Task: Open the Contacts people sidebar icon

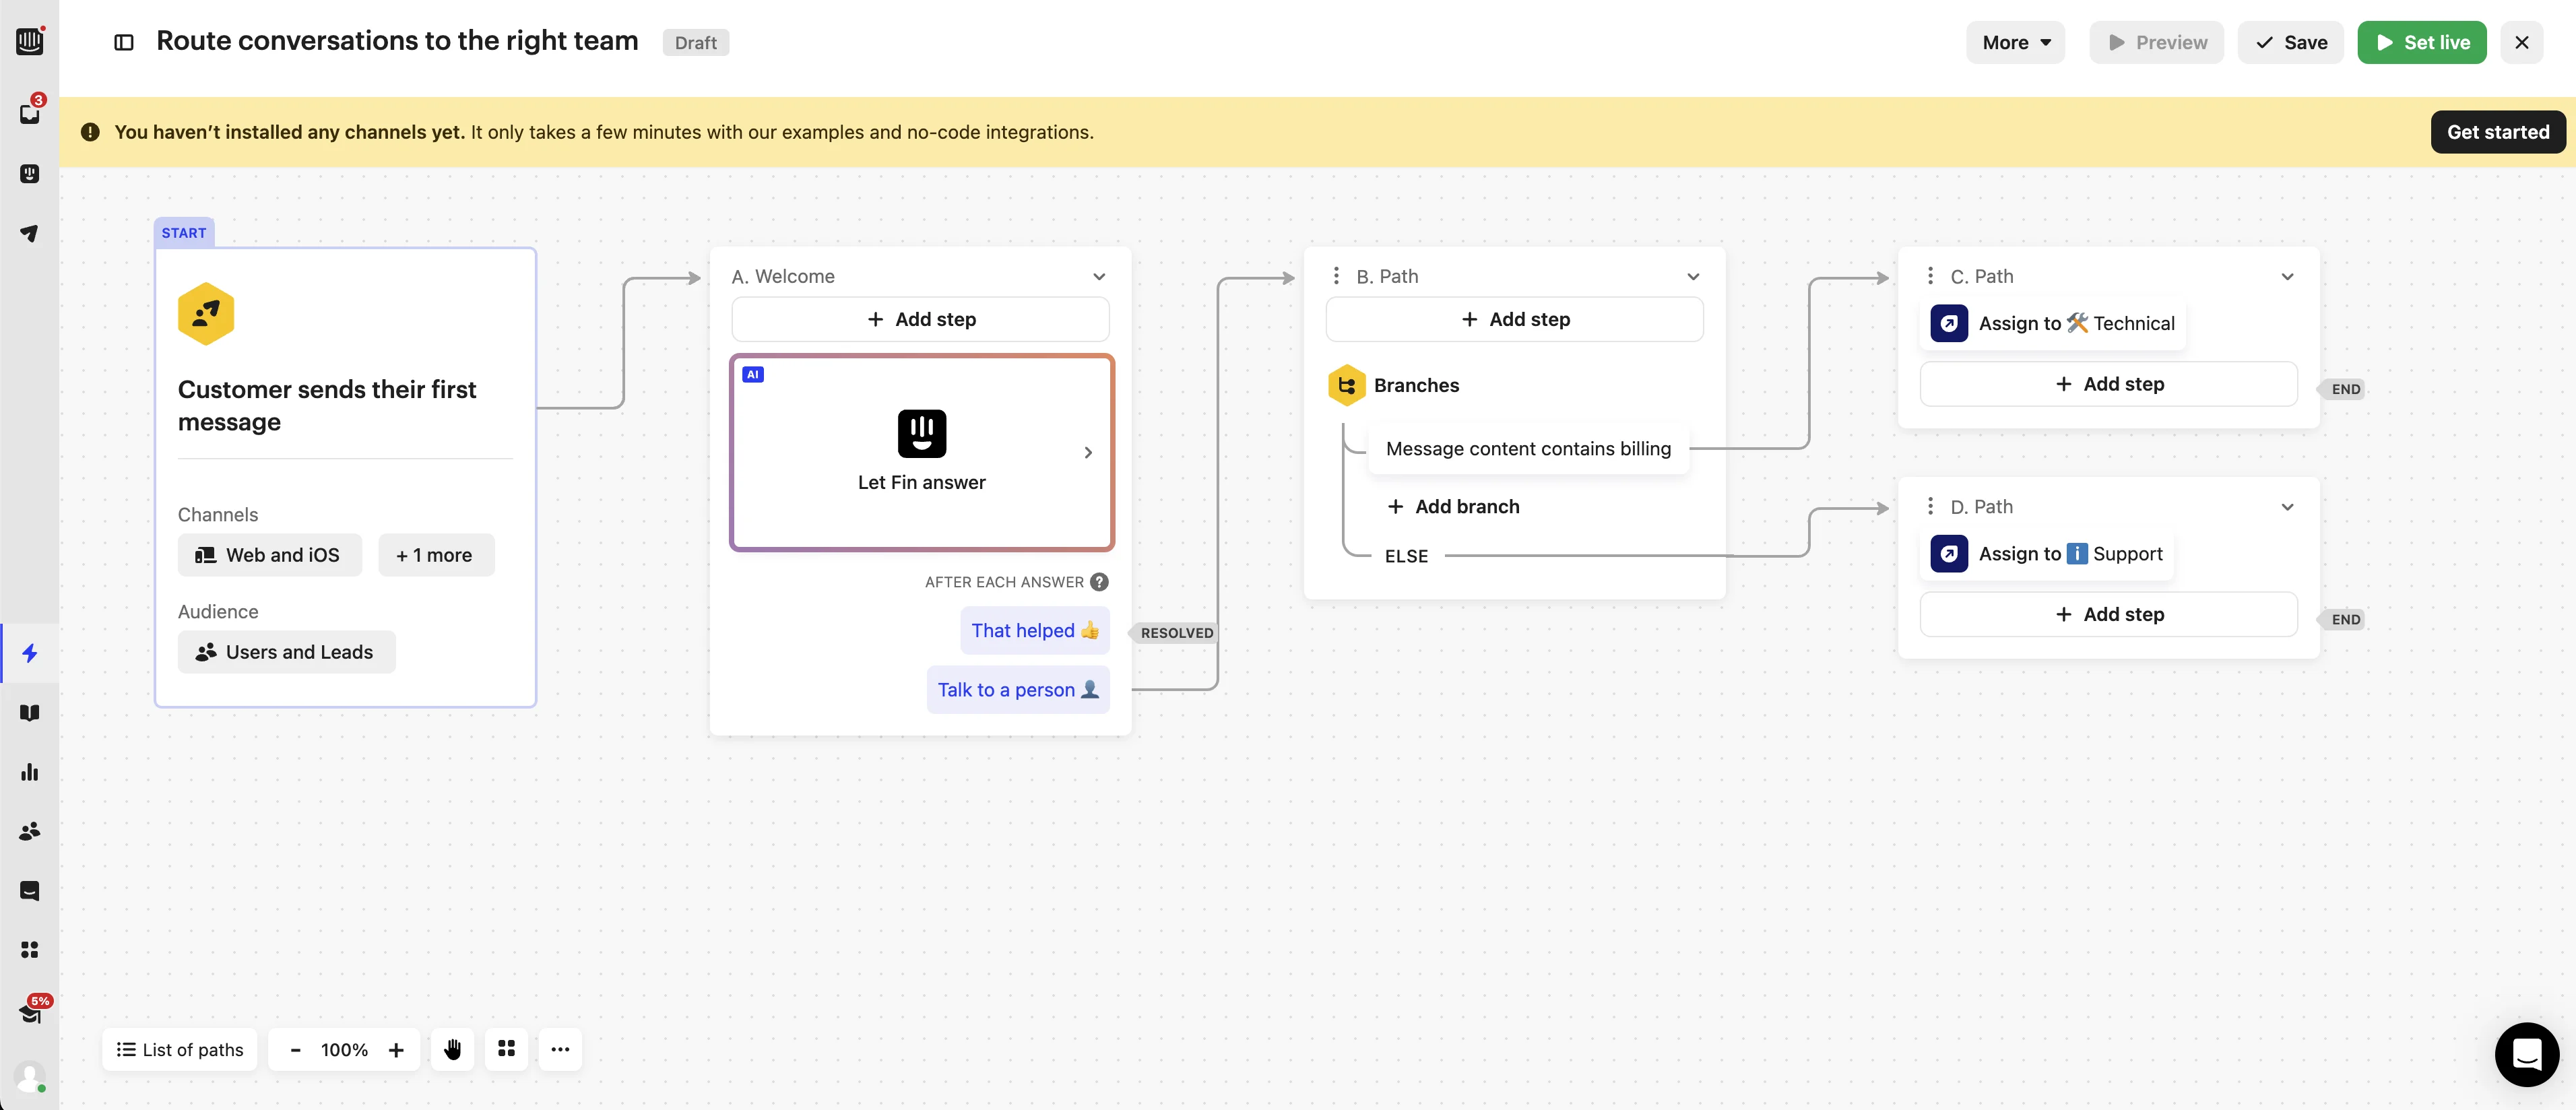Action: pyautogui.click(x=30, y=831)
